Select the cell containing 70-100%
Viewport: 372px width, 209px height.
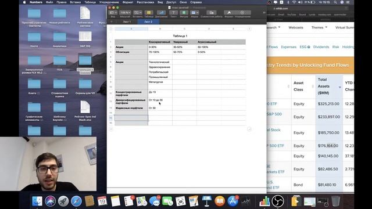pyautogui.click(x=160, y=52)
